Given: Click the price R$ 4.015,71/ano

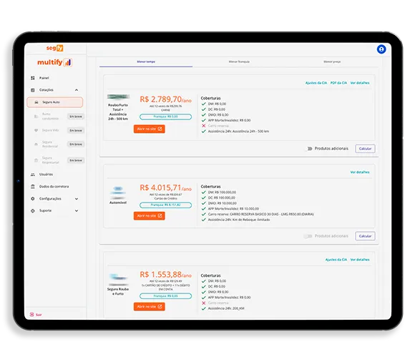Looking at the screenshot, I should coord(166,188).
